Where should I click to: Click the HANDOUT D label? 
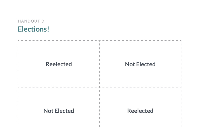pyautogui.click(x=31, y=21)
